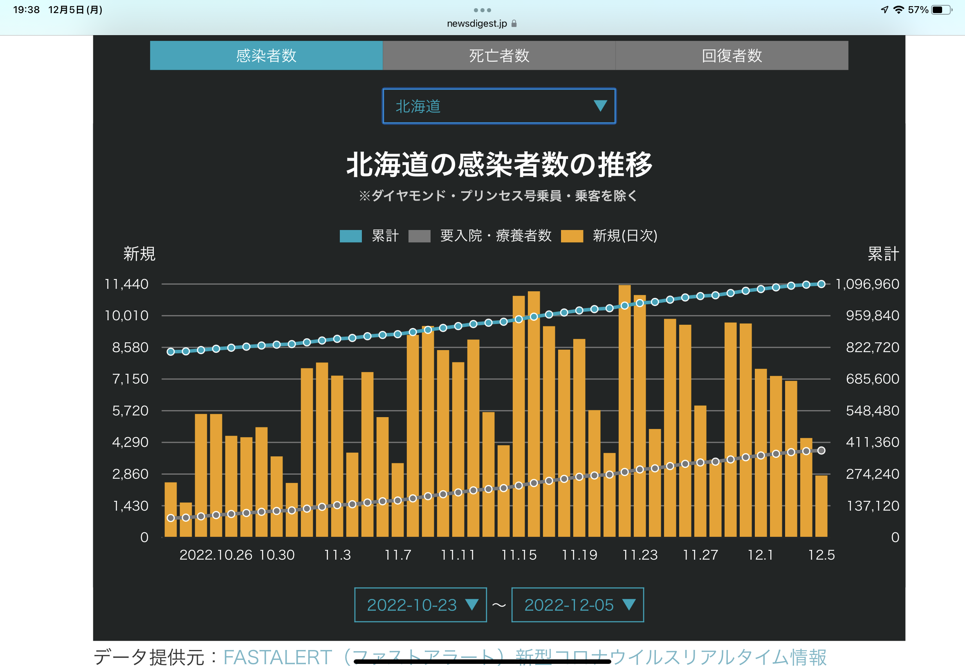Click the 12.5 orange bar
The height and width of the screenshot is (670, 965).
pos(821,506)
